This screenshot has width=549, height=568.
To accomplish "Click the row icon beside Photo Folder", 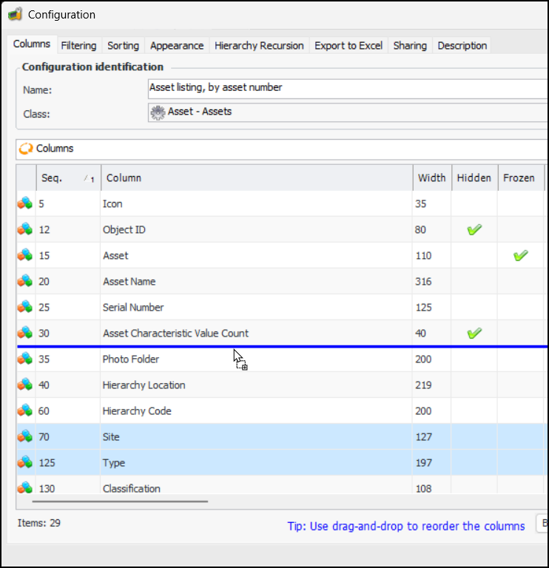I will 25,359.
